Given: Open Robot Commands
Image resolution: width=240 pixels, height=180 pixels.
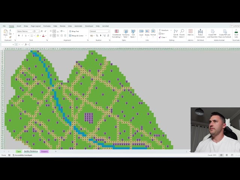Looking at the screenshot, I should coord(200,33).
